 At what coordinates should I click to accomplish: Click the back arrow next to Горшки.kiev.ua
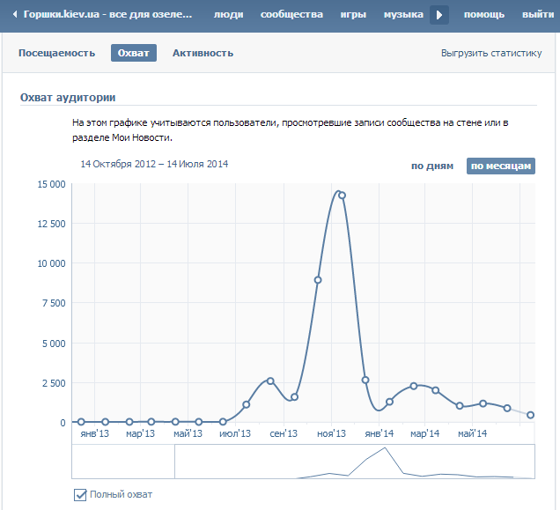[15, 15]
